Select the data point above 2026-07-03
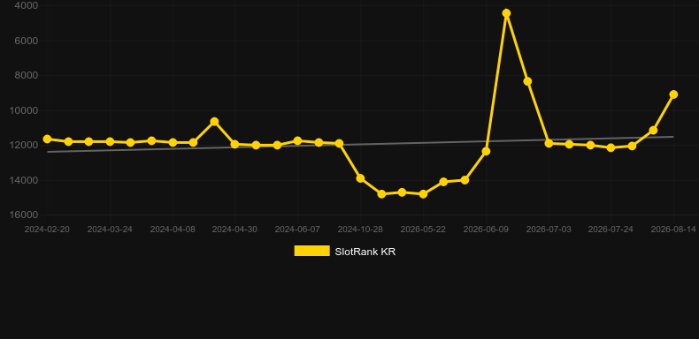This screenshot has height=339, width=699. 549,143
